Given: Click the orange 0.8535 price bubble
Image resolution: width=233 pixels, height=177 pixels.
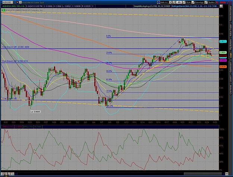Looking at the screenshot, I should coord(223,67).
